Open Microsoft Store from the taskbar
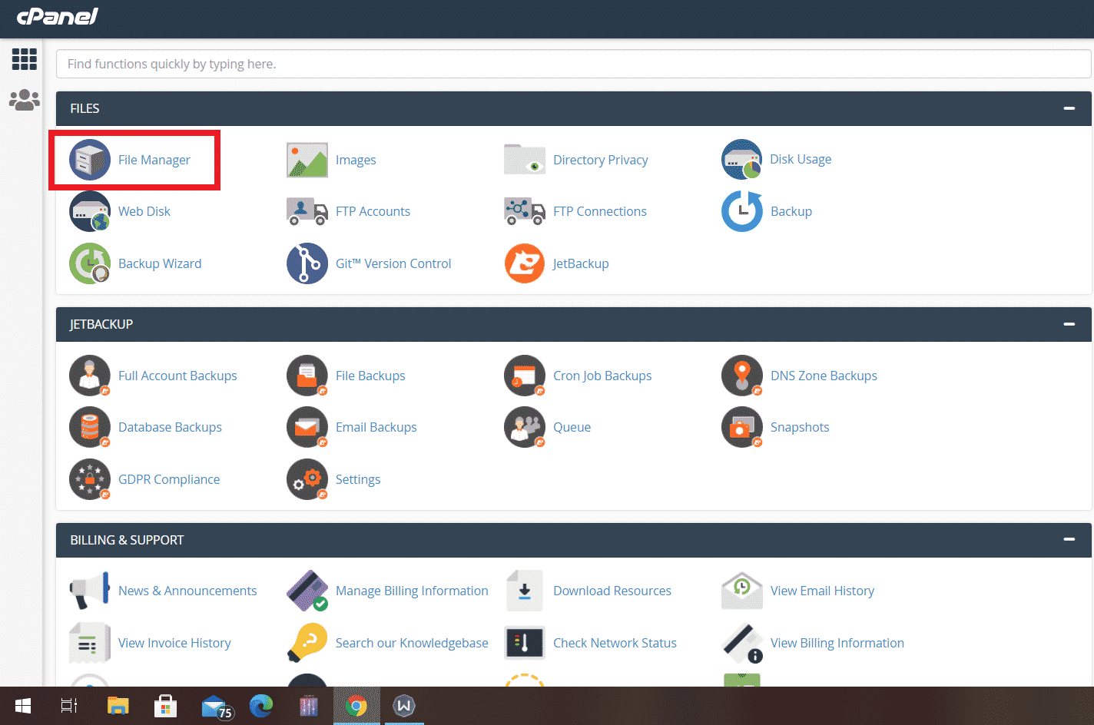The image size is (1094, 725). (x=165, y=706)
